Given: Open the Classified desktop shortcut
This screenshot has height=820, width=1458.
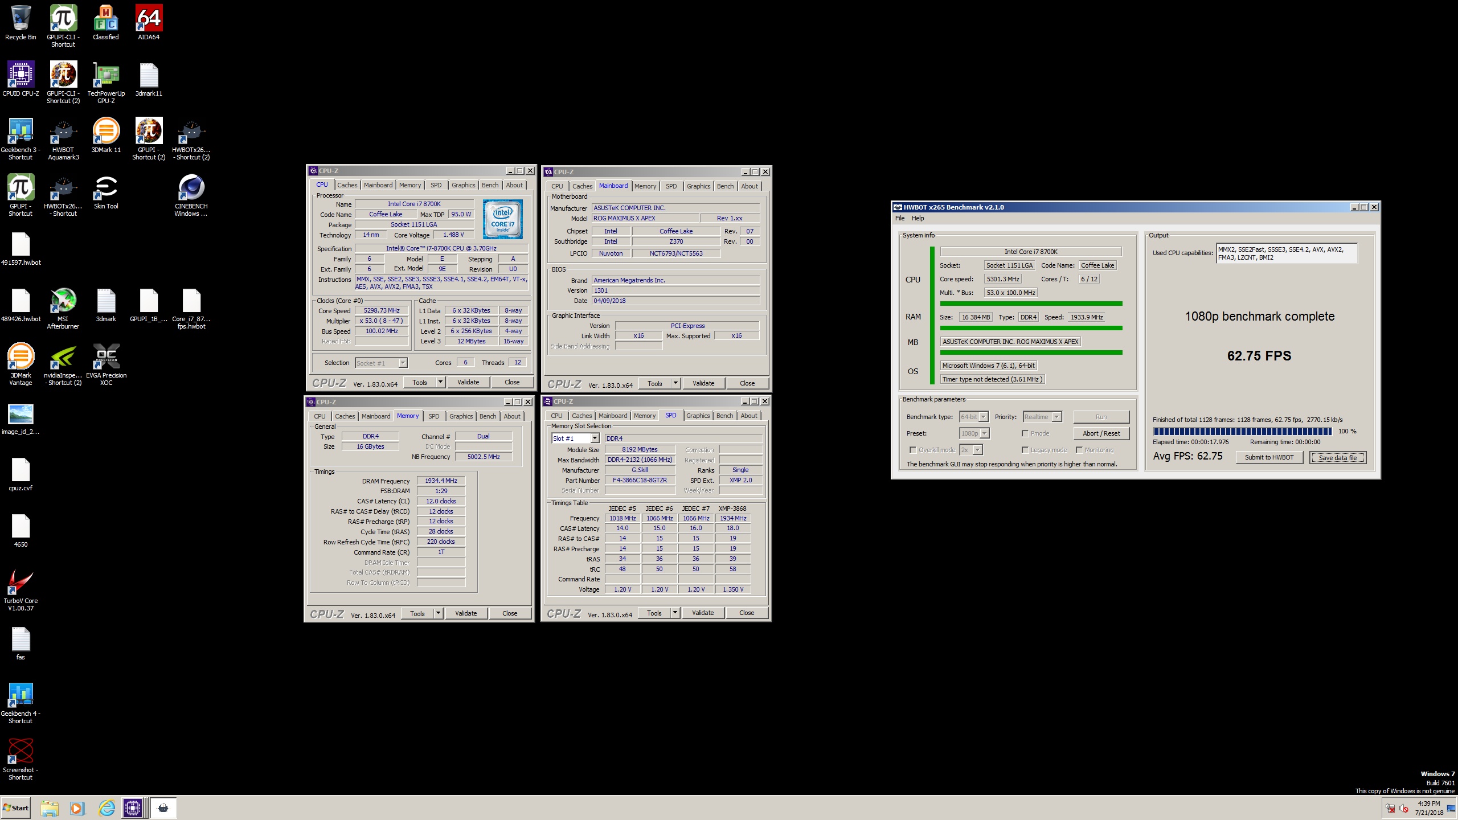Looking at the screenshot, I should pyautogui.click(x=106, y=23).
